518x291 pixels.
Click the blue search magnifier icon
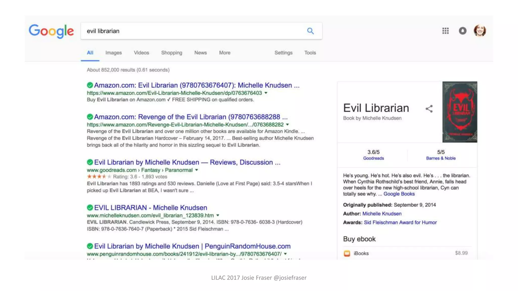coord(310,31)
